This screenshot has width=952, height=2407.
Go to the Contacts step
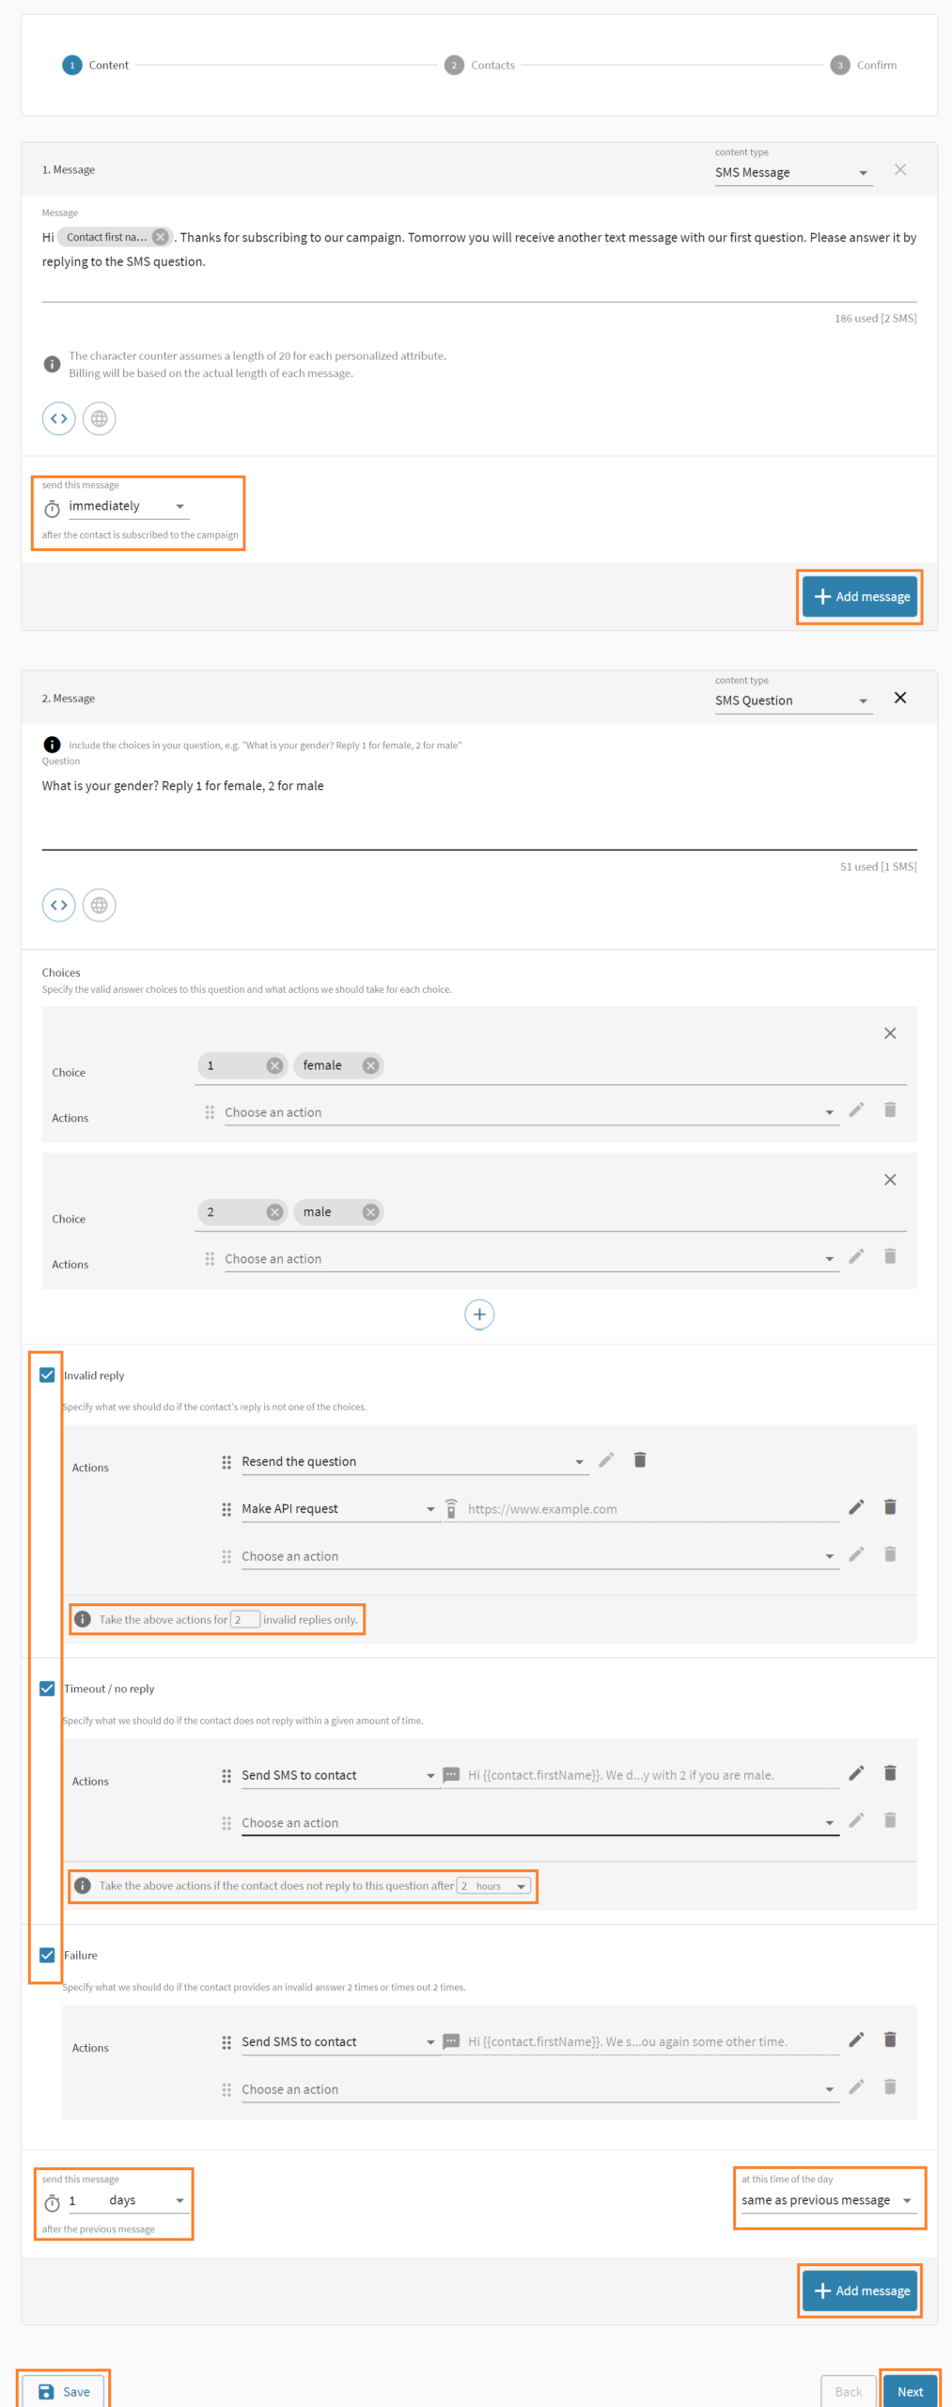point(480,65)
